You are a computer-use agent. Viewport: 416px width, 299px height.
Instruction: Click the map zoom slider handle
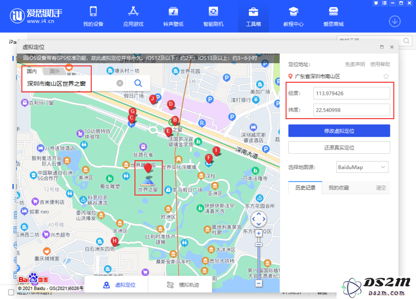pyautogui.click(x=259, y=245)
